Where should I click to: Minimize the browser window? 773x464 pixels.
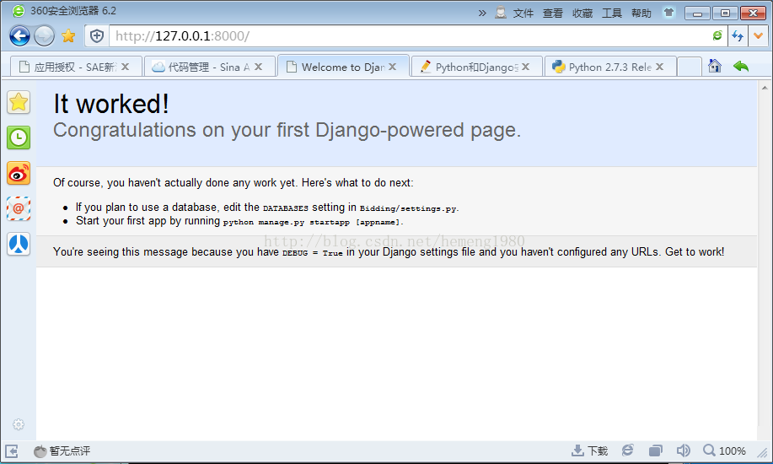[697, 13]
